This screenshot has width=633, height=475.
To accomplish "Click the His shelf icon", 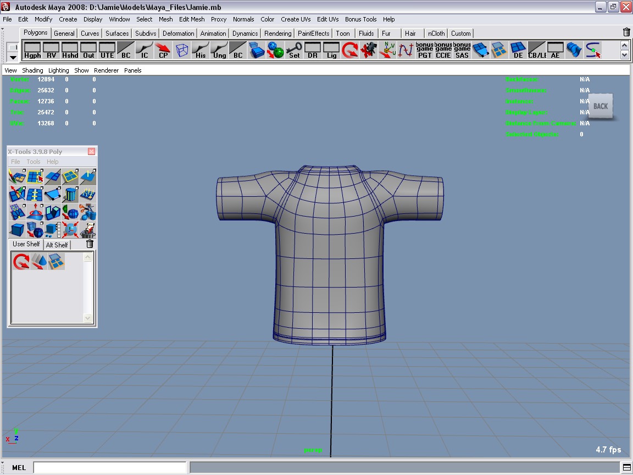I will pos(201,51).
